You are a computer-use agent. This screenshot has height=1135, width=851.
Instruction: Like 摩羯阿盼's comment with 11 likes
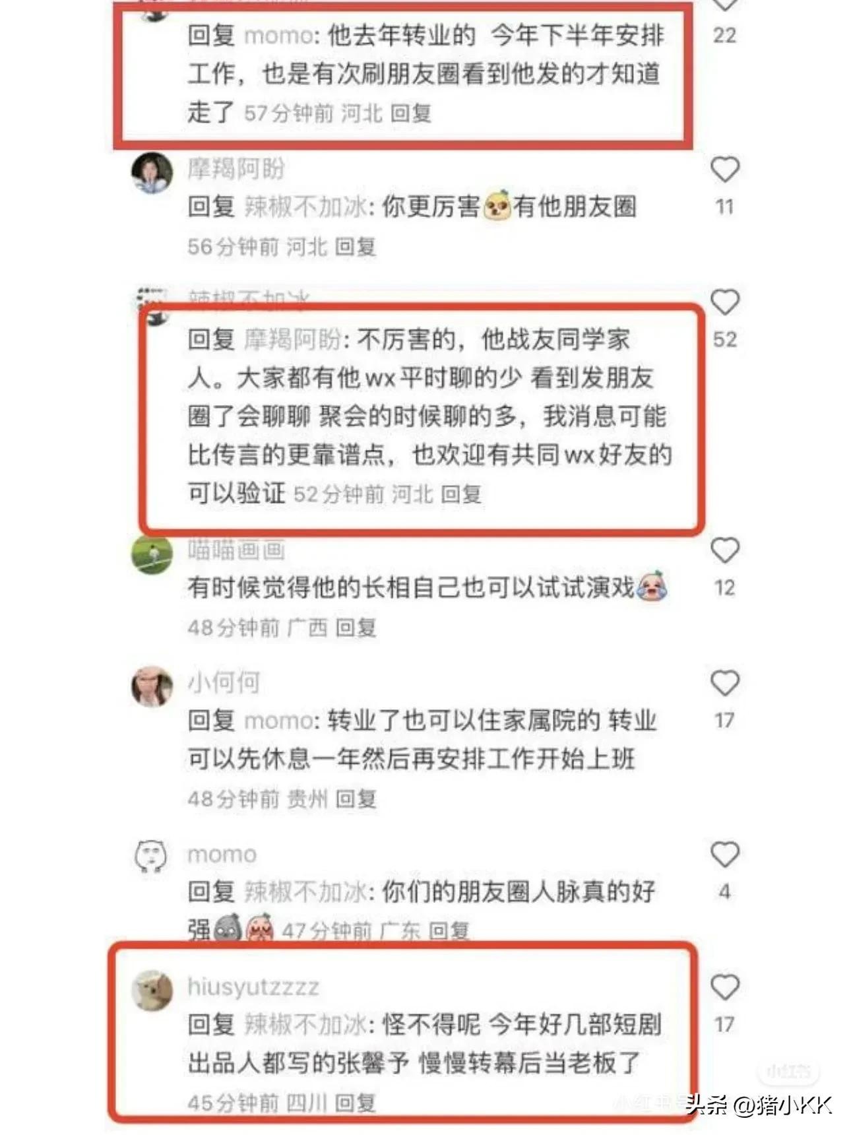pyautogui.click(x=724, y=170)
